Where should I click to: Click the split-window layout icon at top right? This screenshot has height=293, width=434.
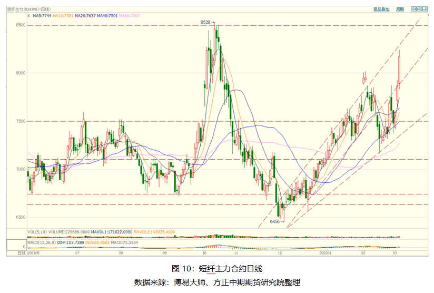(x=425, y=9)
